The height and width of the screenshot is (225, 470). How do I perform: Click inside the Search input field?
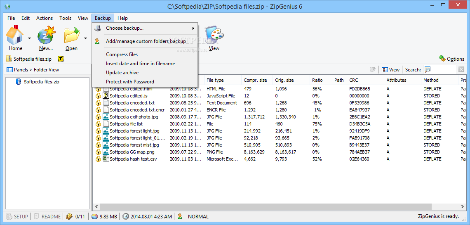[443, 70]
